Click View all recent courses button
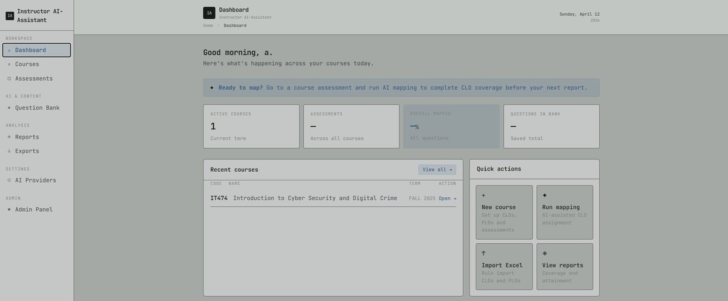Image resolution: width=728 pixels, height=301 pixels. tap(437, 170)
